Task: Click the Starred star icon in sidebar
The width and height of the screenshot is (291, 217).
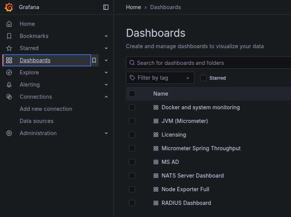Action: point(9,48)
